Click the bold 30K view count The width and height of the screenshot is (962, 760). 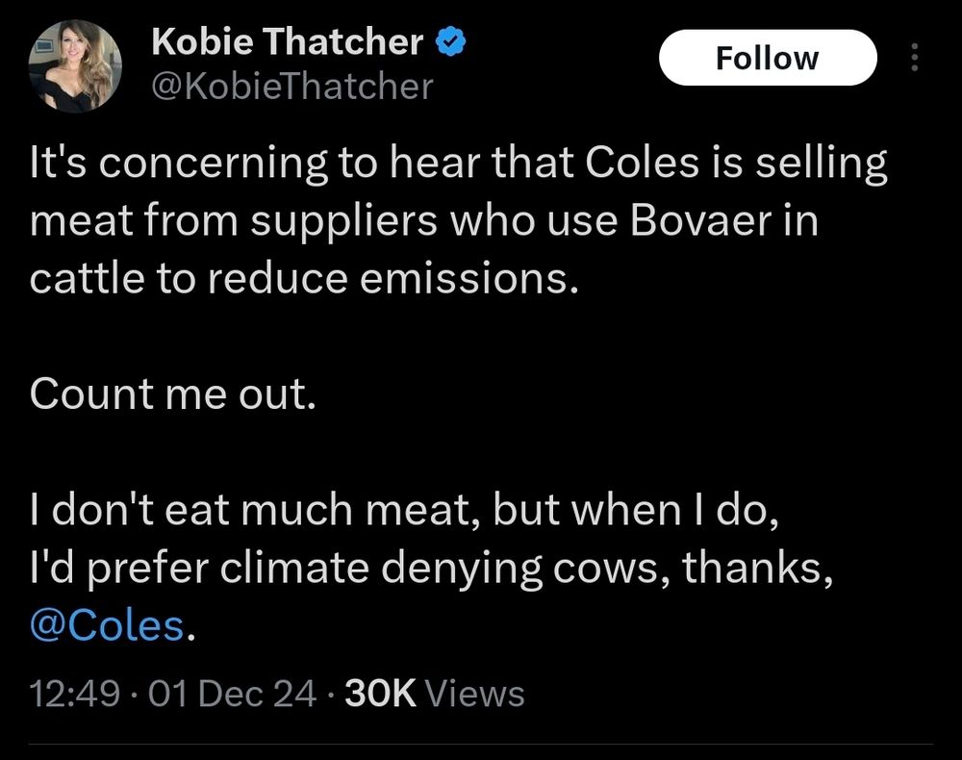(x=379, y=693)
